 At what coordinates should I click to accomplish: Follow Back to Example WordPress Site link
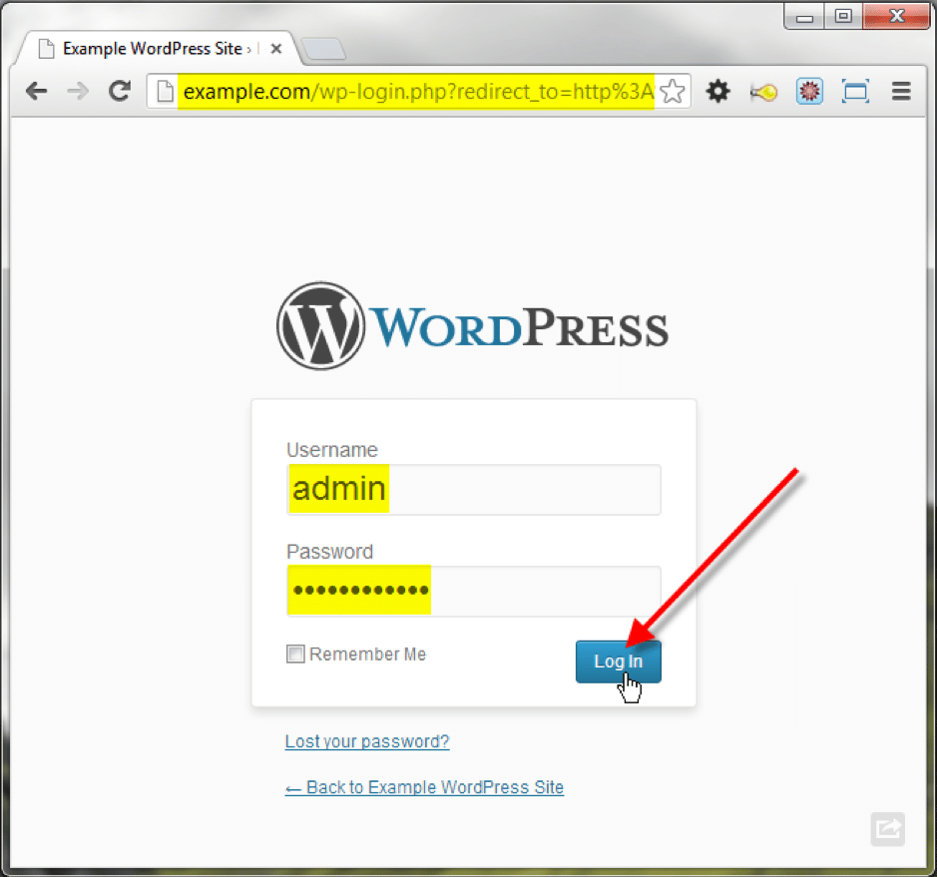tap(424, 787)
